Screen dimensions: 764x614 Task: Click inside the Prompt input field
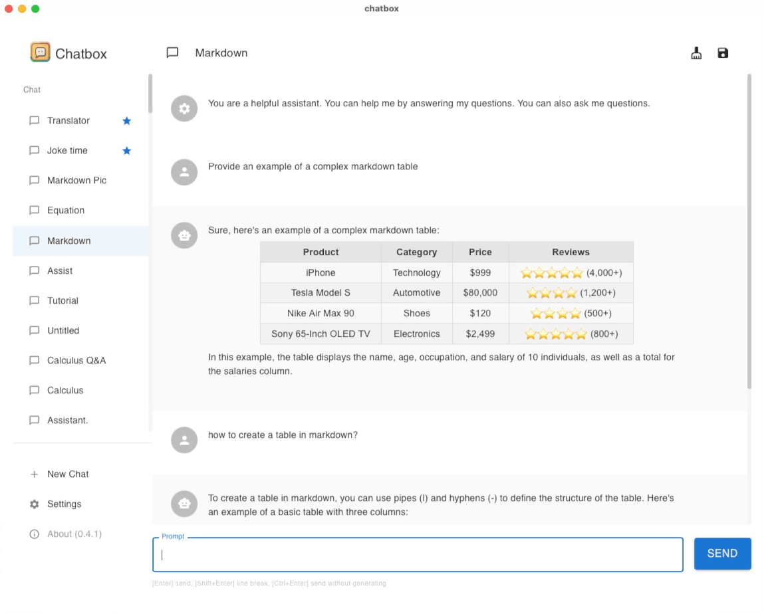coord(418,554)
